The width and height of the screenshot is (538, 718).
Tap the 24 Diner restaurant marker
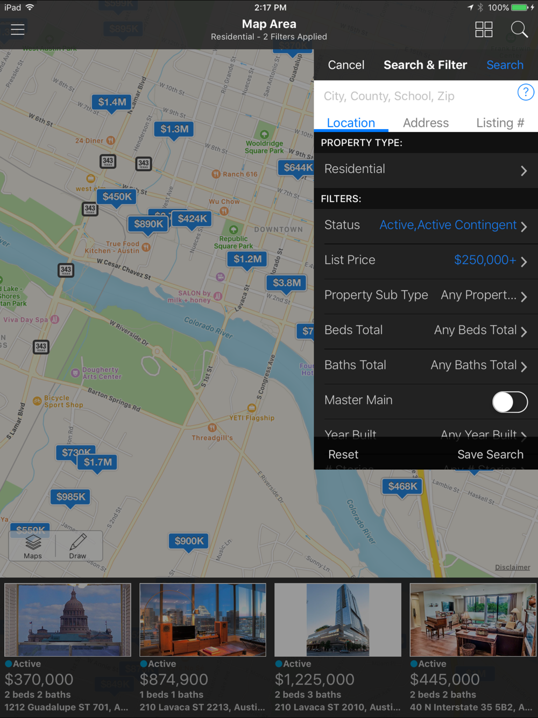(110, 140)
